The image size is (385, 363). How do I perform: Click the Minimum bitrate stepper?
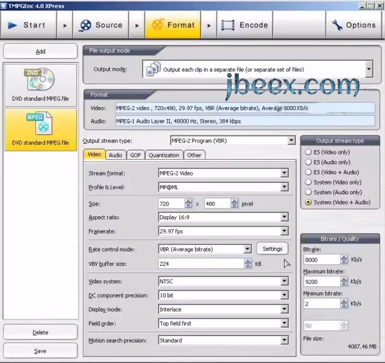click(x=344, y=303)
